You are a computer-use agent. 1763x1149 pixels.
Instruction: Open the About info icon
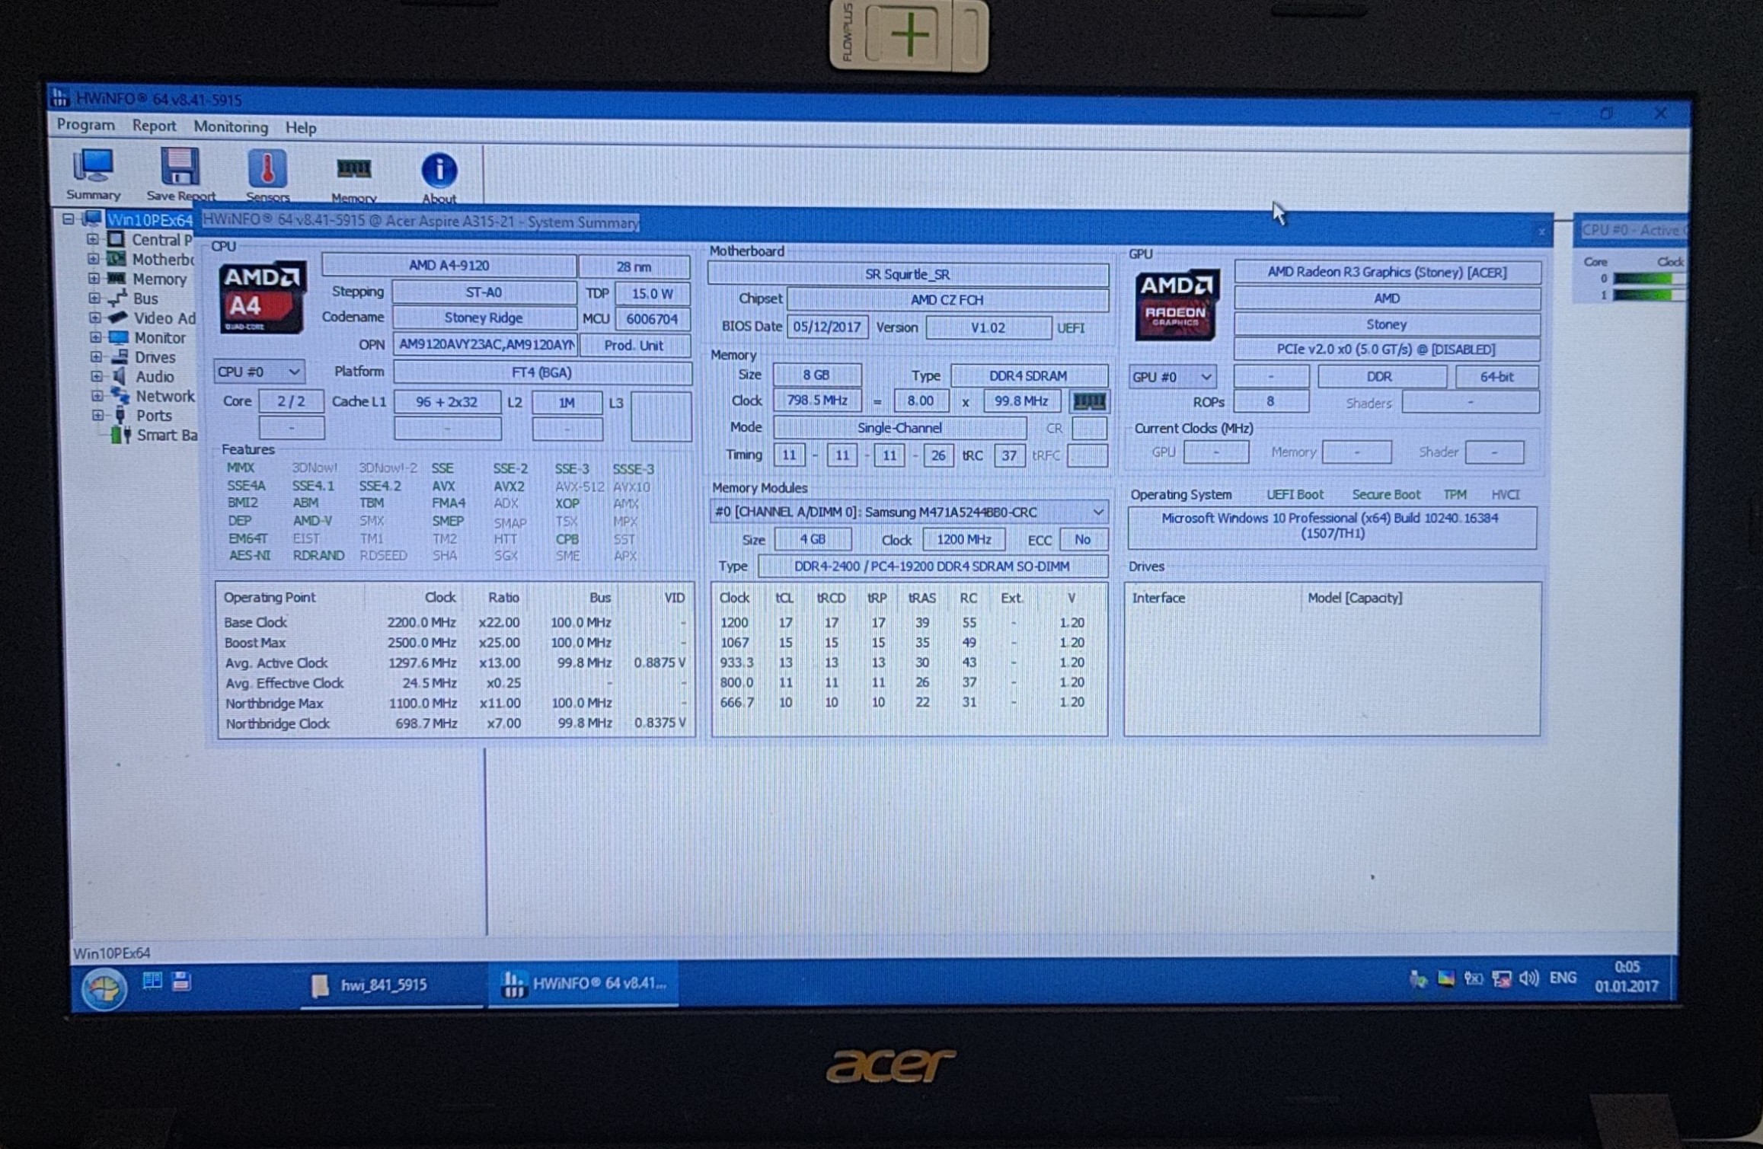439,170
